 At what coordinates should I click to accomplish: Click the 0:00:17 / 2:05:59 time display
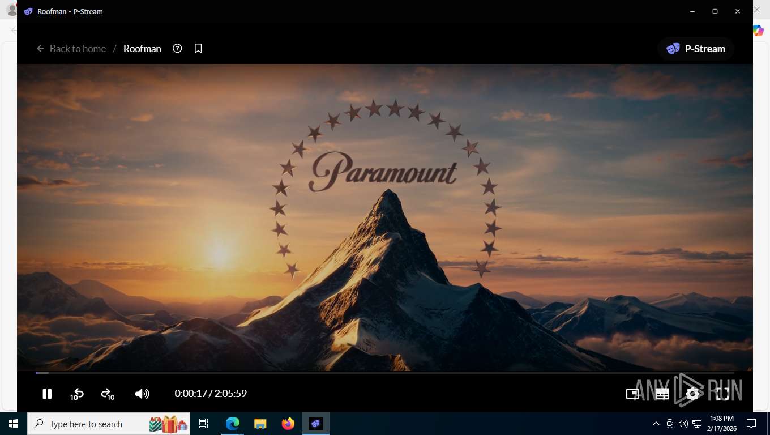pos(211,394)
